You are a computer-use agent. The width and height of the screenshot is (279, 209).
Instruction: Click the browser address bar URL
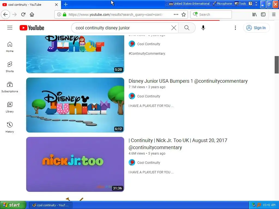[x=116, y=14]
